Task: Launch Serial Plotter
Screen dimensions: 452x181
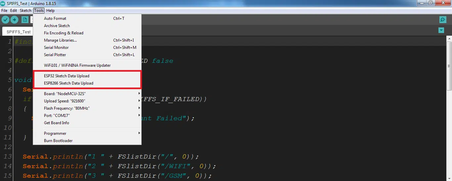Action: [x=87, y=55]
